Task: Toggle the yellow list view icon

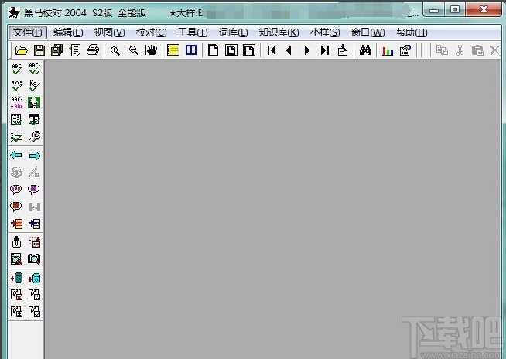Action: (173, 50)
